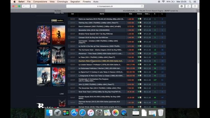Image resolution: width=210 pixels, height=118 pixels.
Task: Open the Transformers movie poster
Action: tap(44, 77)
